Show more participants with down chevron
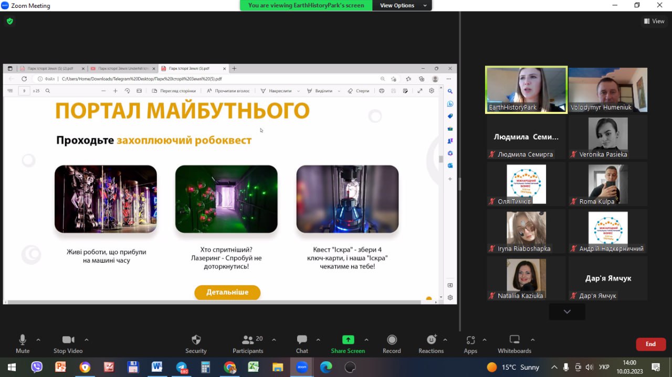672x377 pixels. tap(567, 311)
